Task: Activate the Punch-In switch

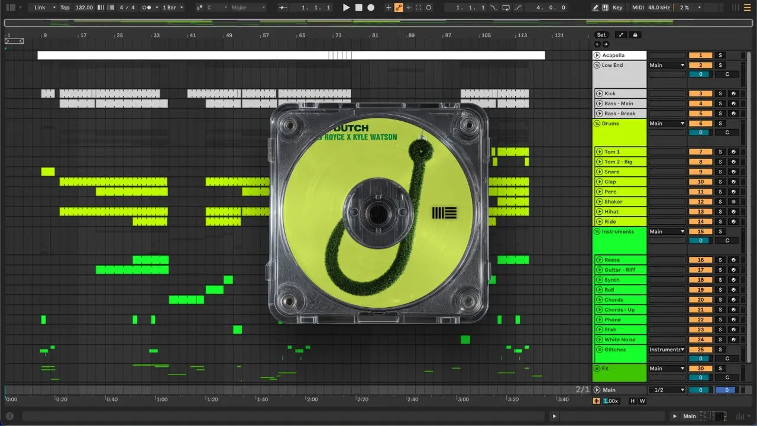Action: 494,8
